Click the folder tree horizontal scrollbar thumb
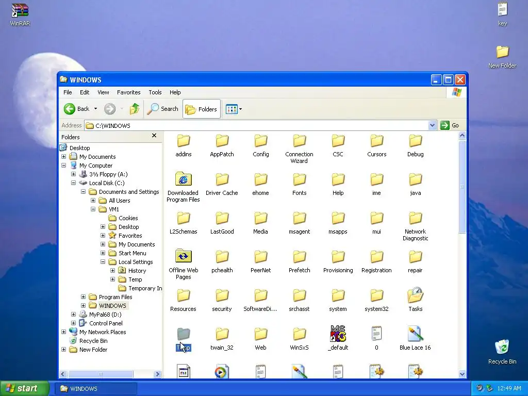The height and width of the screenshot is (396, 528). pyautogui.click(x=101, y=374)
